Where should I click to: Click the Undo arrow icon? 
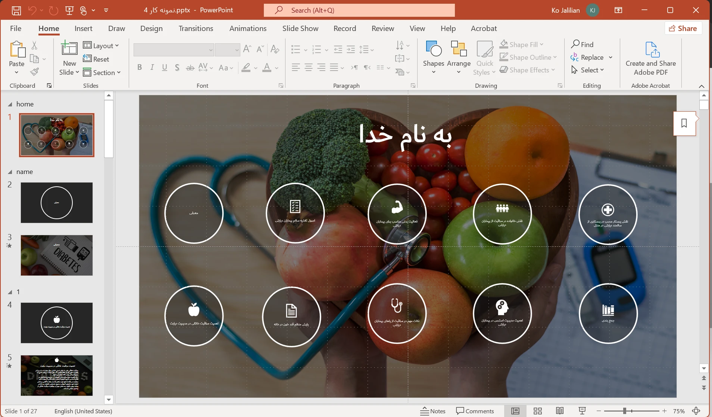(x=32, y=10)
